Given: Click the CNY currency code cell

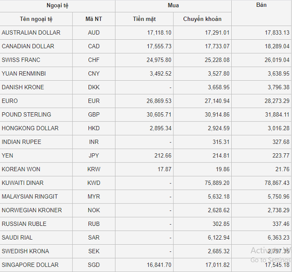Looking at the screenshot, I should pyautogui.click(x=94, y=73).
